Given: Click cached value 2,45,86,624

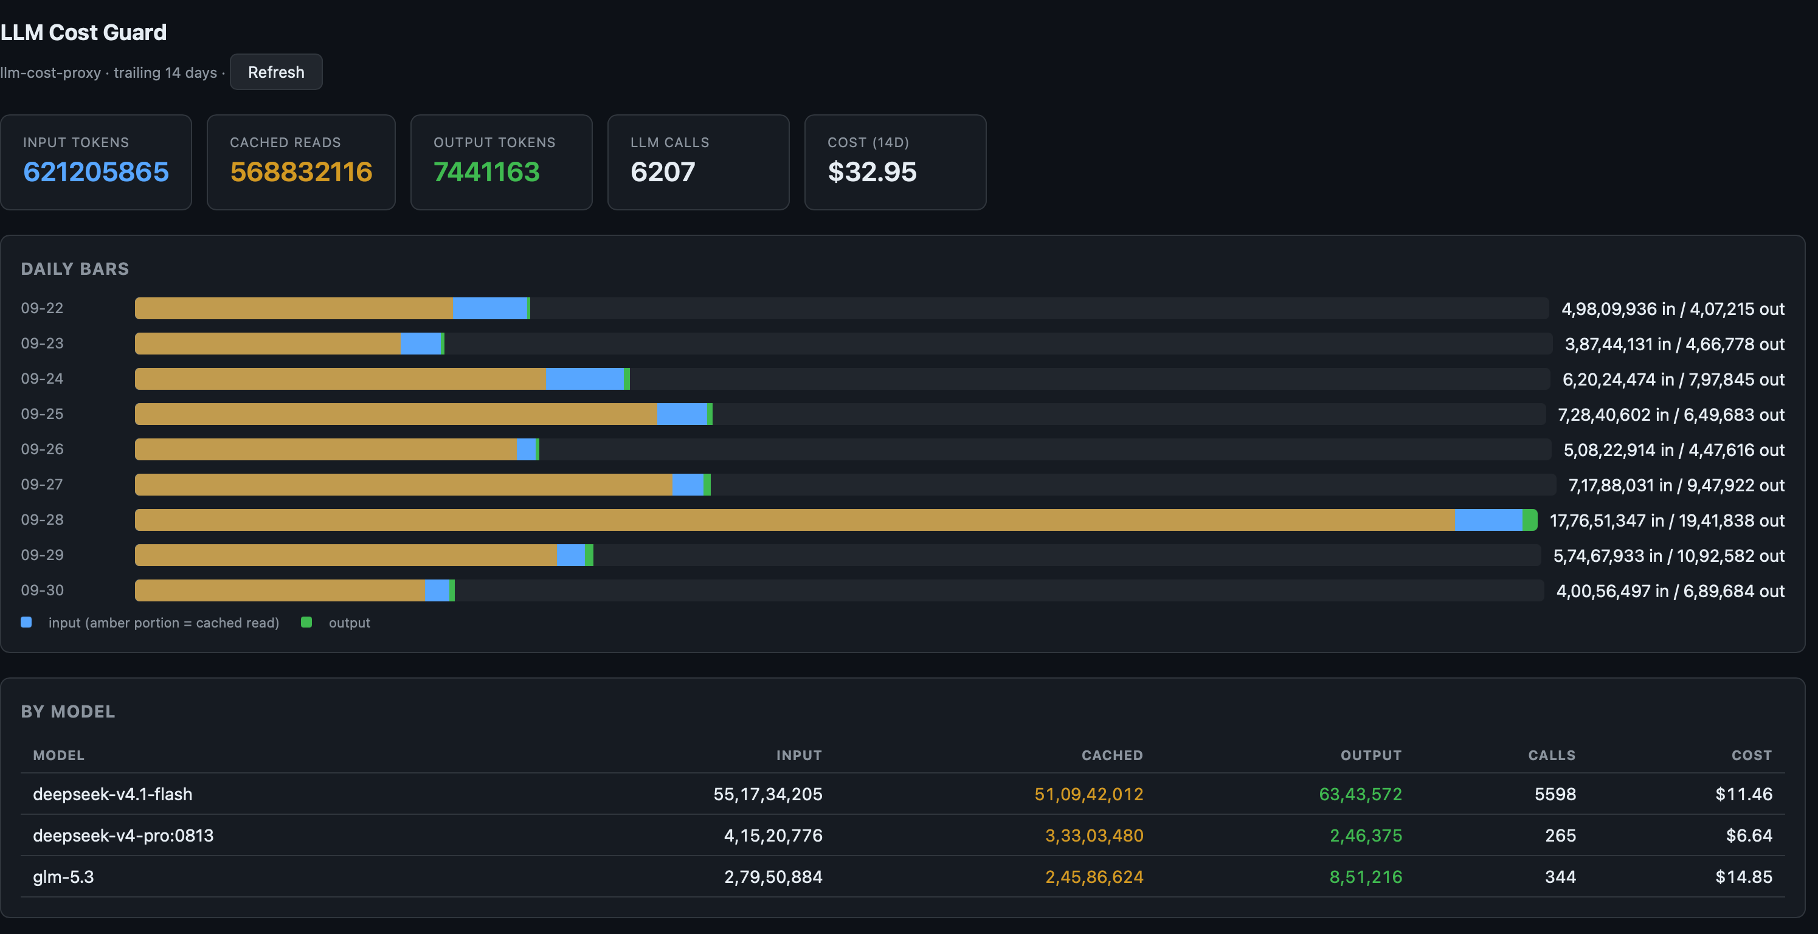Looking at the screenshot, I should [1094, 877].
